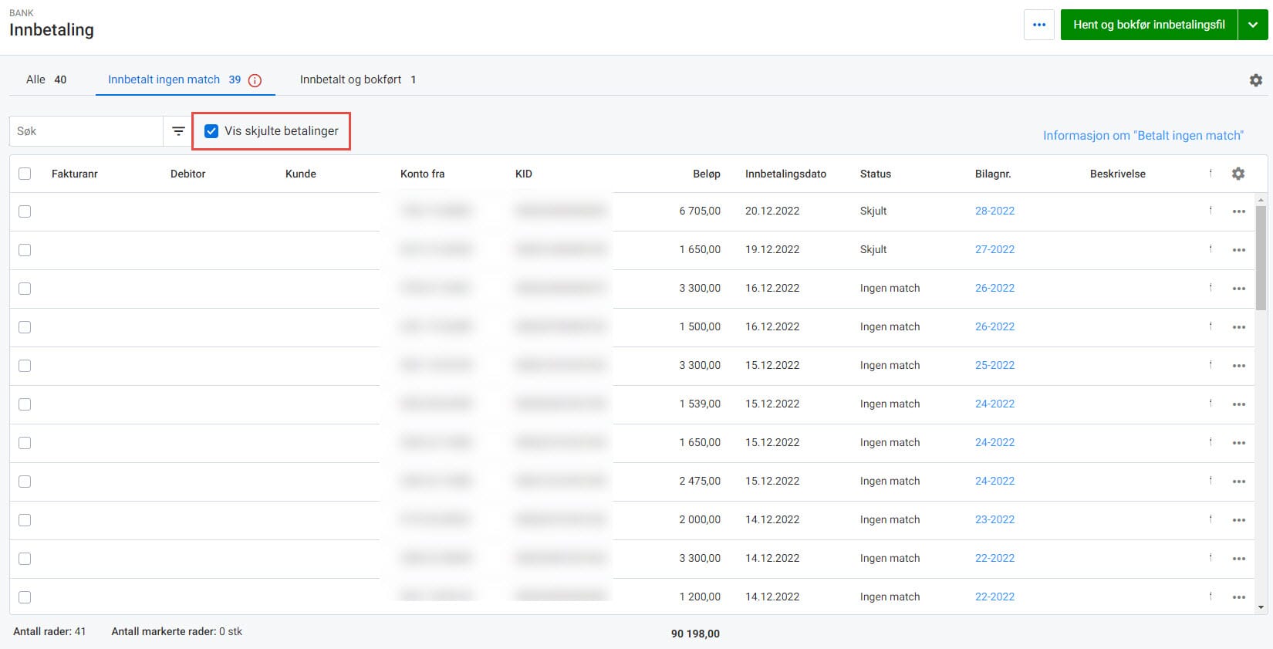Select the checkbox for the row dated 19.12.2022
Screen dimensions: 1273x649
point(25,250)
